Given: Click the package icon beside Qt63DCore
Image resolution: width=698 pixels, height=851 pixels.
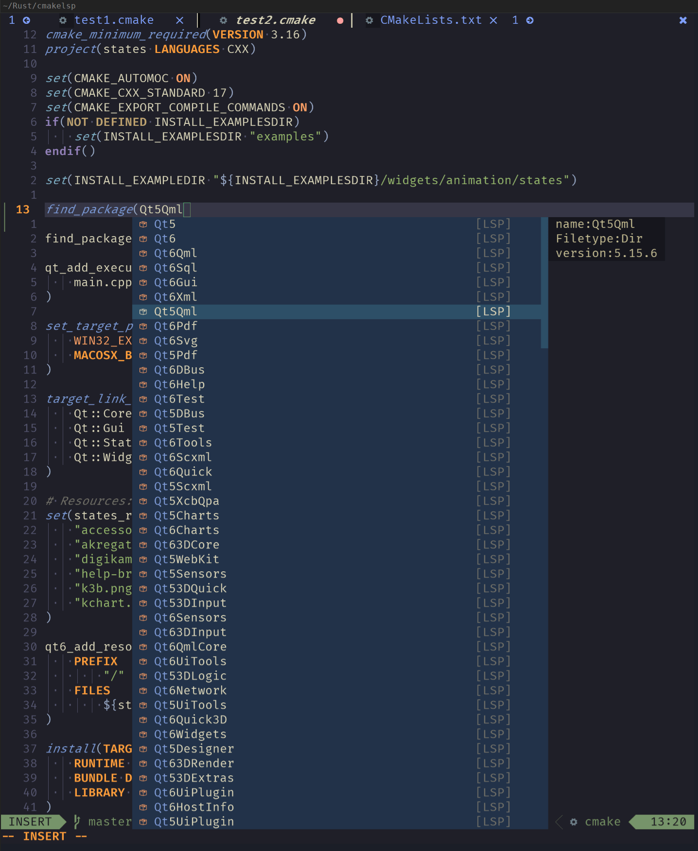Looking at the screenshot, I should [143, 545].
